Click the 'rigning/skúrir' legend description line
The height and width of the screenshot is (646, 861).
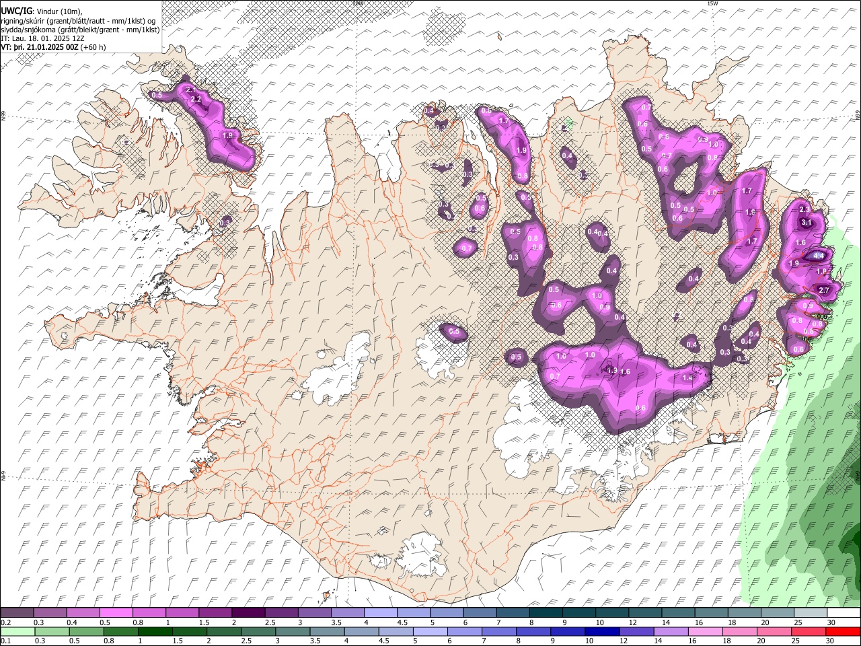[x=79, y=20]
